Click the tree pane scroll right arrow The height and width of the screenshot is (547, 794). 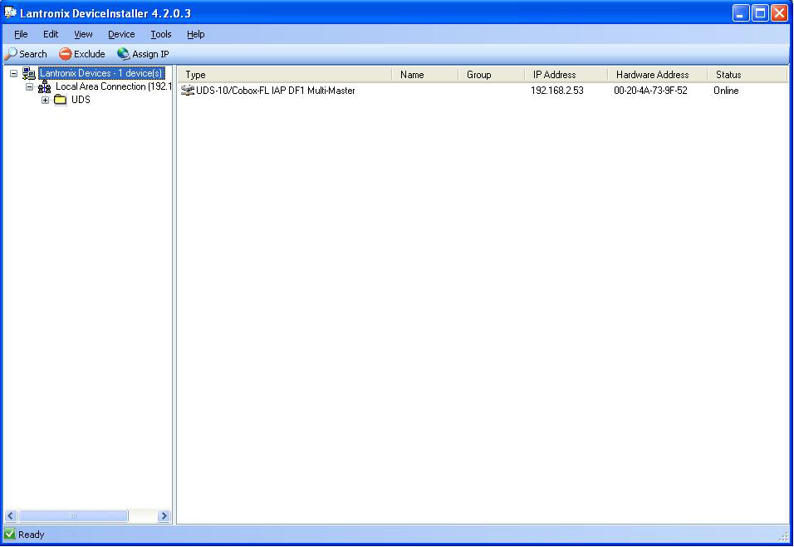164,516
